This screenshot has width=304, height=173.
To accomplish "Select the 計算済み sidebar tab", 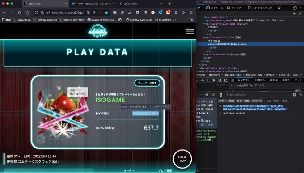I will (x=260, y=80).
